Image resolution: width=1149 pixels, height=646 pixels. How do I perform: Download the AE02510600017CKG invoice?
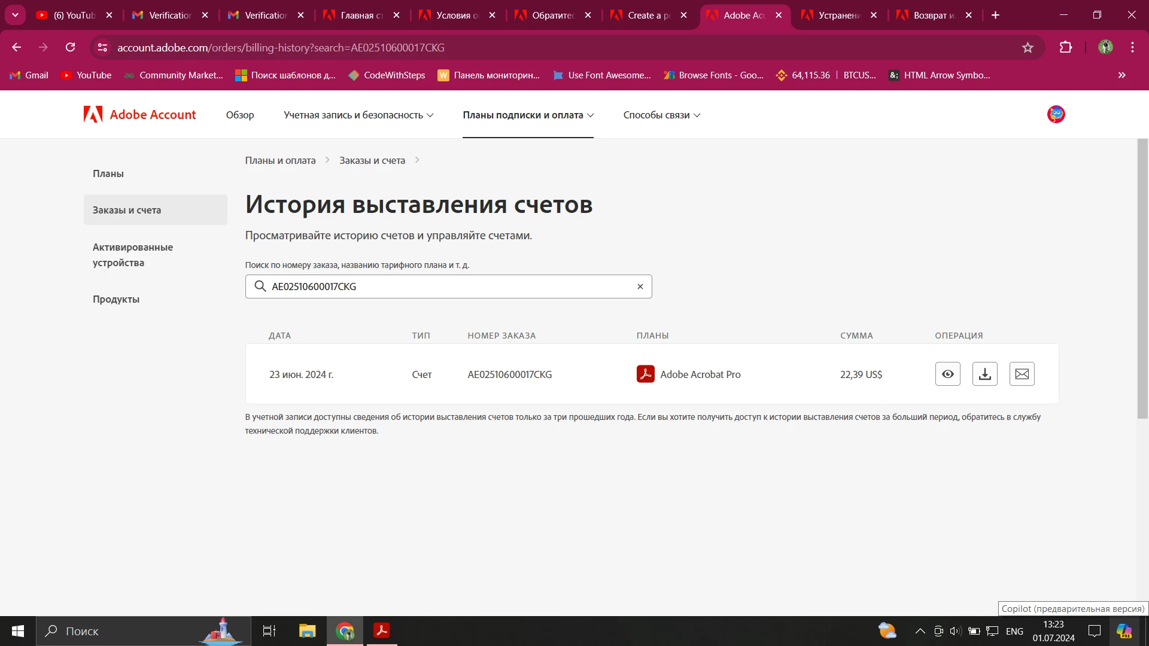point(984,374)
